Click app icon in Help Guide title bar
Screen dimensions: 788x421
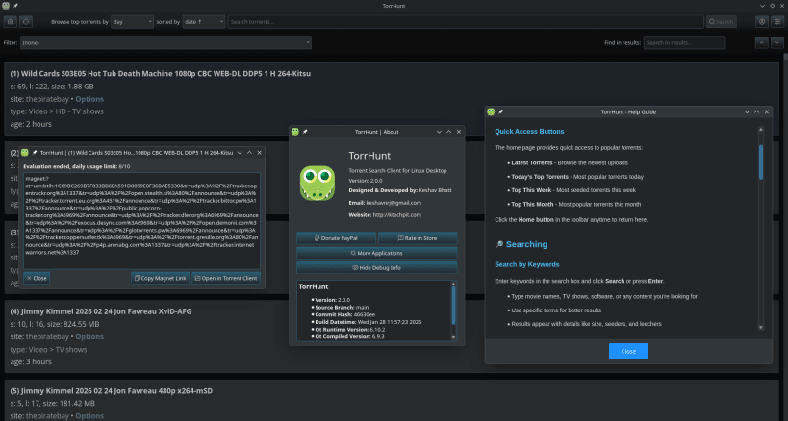click(x=491, y=111)
